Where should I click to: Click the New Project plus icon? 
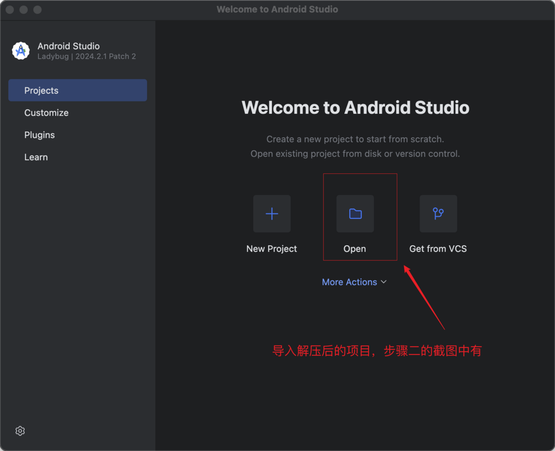point(272,214)
